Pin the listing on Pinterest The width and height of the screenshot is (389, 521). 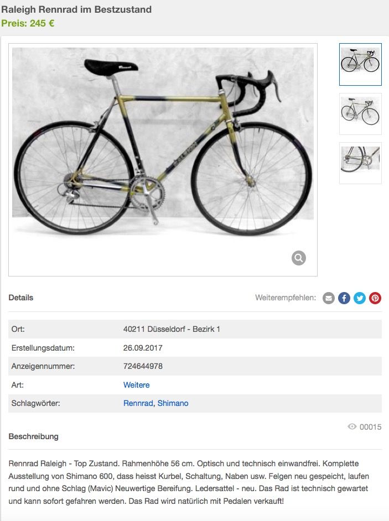coord(375,298)
